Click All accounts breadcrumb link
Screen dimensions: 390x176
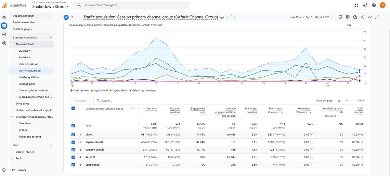pyautogui.click(x=39, y=2)
